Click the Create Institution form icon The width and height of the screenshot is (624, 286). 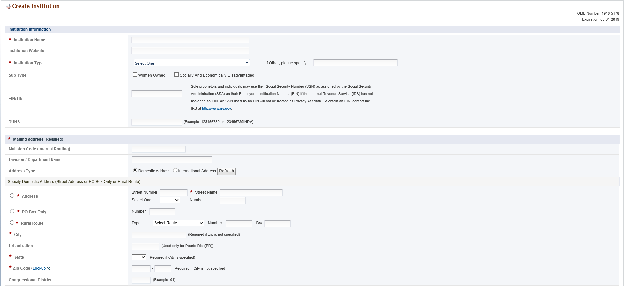(8, 6)
